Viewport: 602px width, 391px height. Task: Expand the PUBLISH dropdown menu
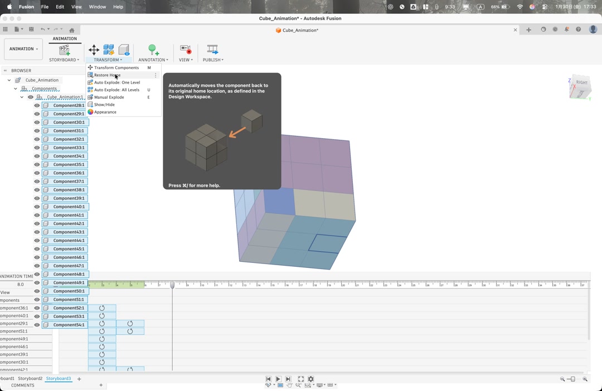[x=213, y=60]
